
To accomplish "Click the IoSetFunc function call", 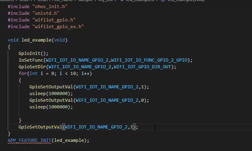I will click(31, 60).
